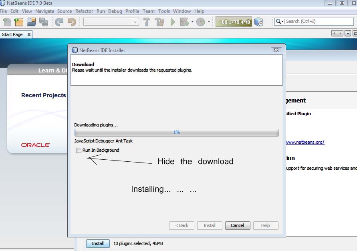This screenshot has height=251, width=357.
Task: Click the Oracle logo
Action: point(36,145)
